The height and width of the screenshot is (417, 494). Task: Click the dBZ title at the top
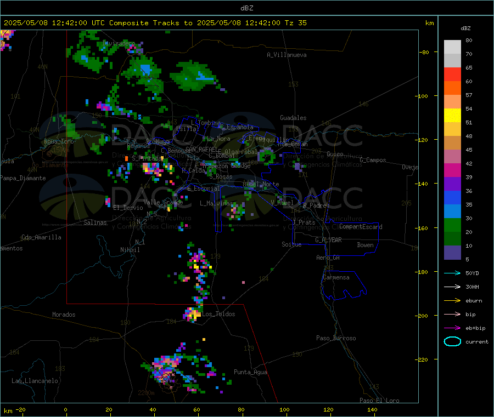pos(246,8)
